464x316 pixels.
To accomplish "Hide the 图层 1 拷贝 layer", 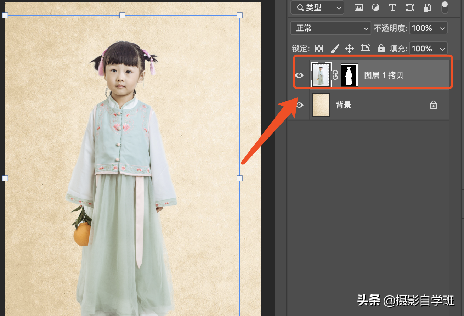I will [300, 75].
